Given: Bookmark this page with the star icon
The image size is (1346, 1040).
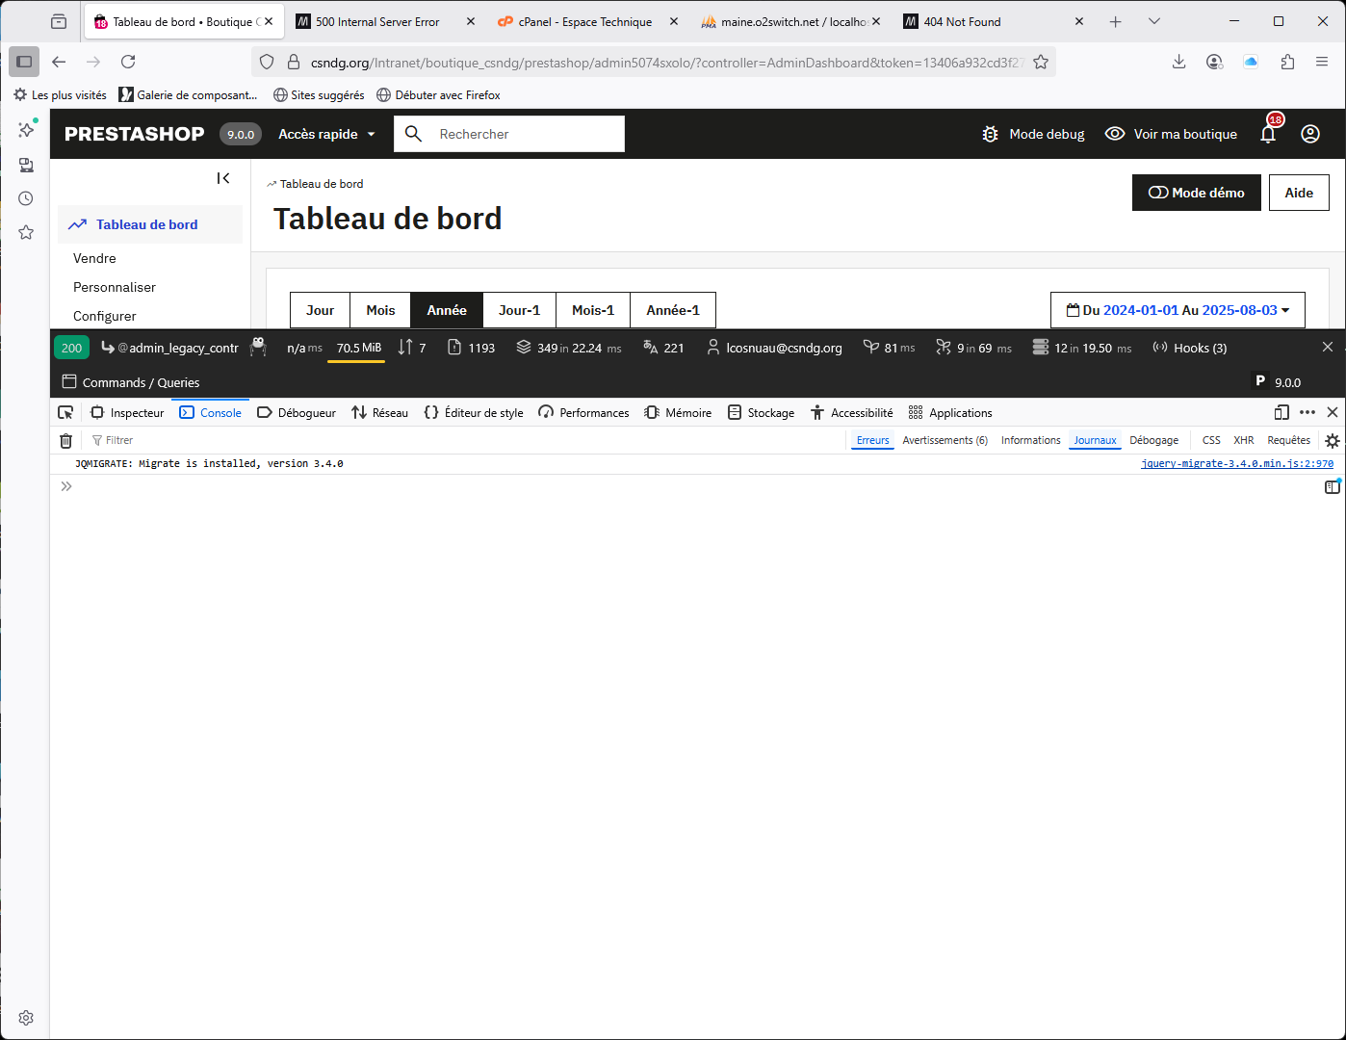Looking at the screenshot, I should click(1041, 62).
